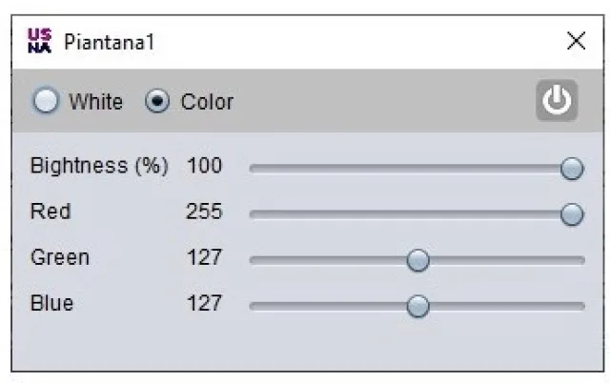Image resolution: width=610 pixels, height=383 pixels.
Task: Click the Green slider handle
Action: coord(417,260)
